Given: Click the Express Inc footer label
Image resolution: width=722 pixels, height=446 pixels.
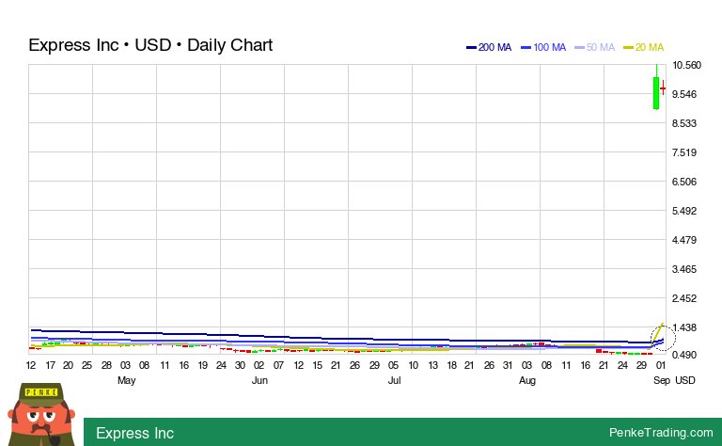Looking at the screenshot, I should (134, 433).
